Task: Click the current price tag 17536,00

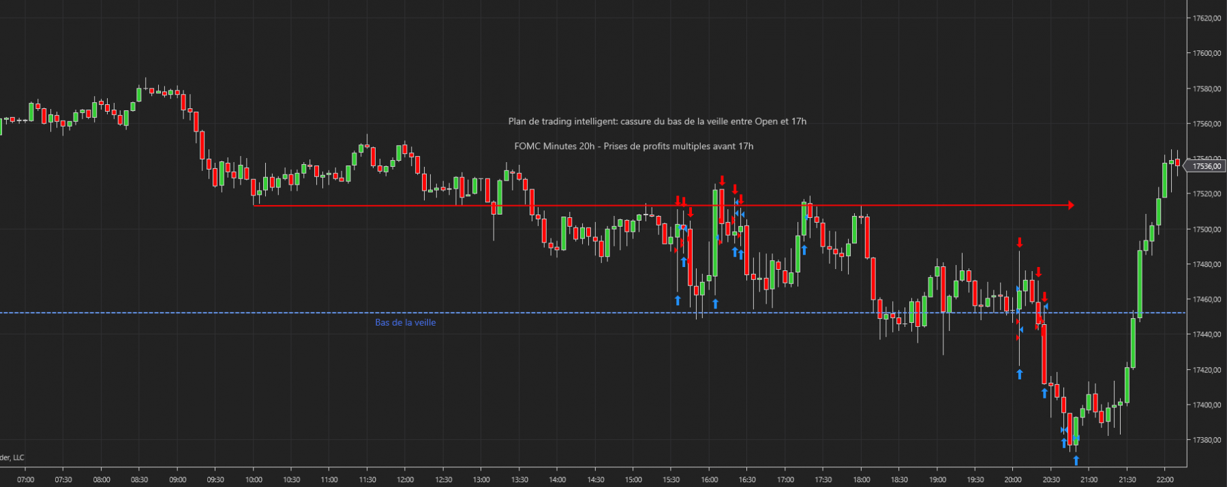Action: coord(1205,166)
